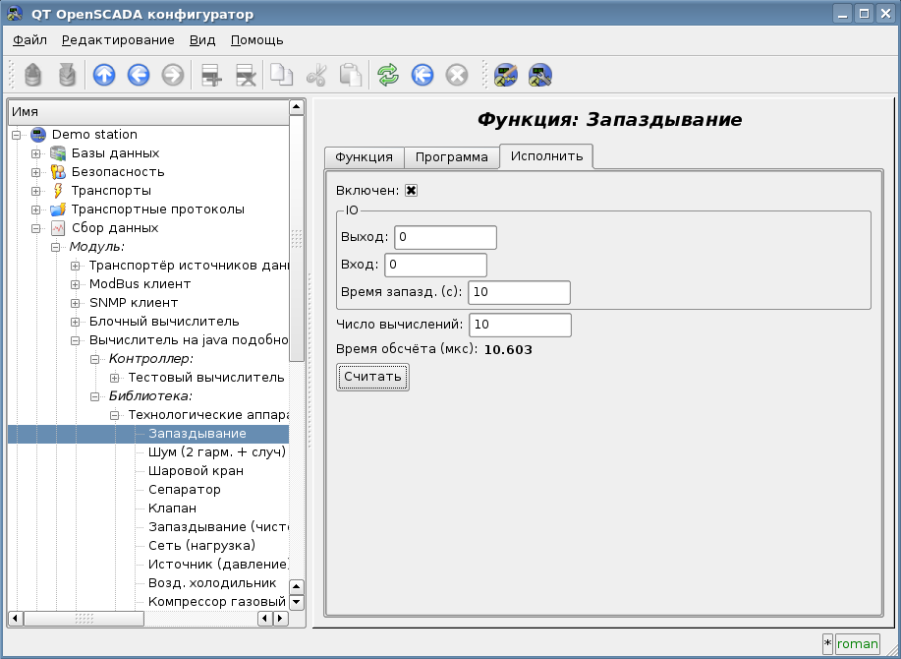This screenshot has width=901, height=659.
Task: Click into the Выход input field
Action: (x=445, y=237)
